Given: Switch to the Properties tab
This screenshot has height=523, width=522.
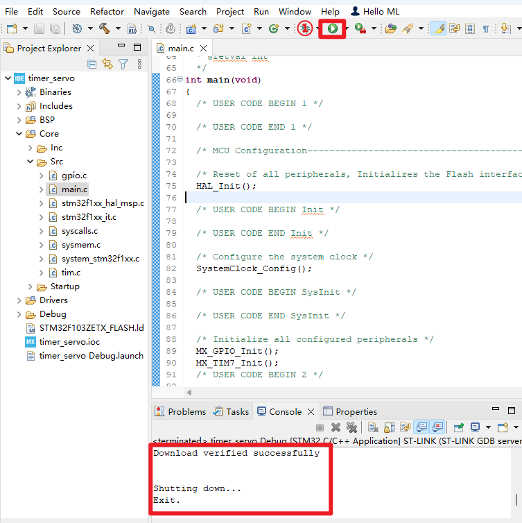Looking at the screenshot, I should pyautogui.click(x=350, y=411).
